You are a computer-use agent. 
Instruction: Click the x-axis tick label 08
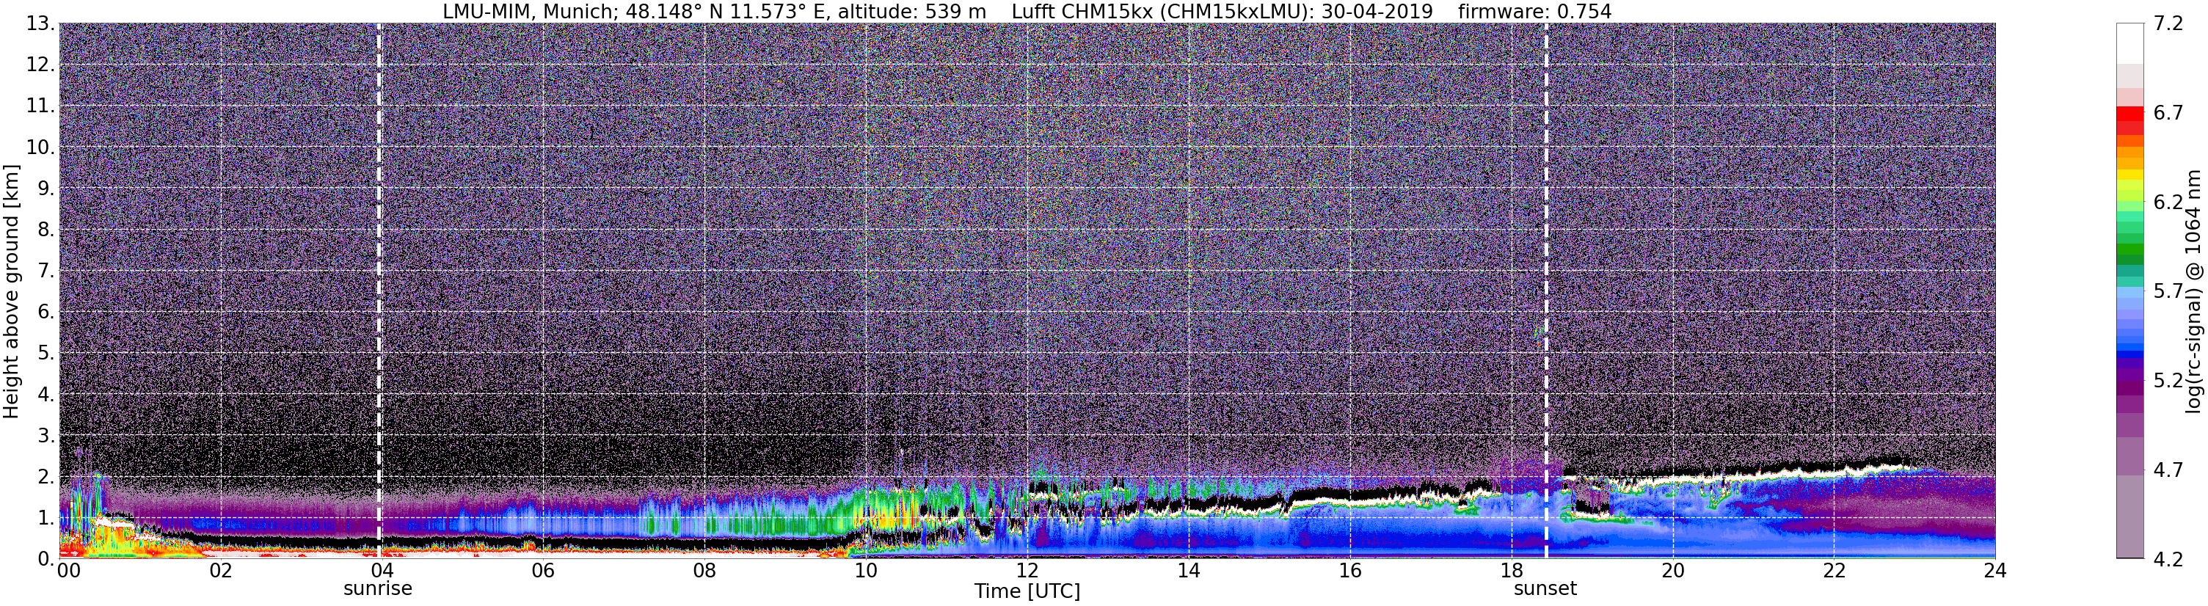704,572
